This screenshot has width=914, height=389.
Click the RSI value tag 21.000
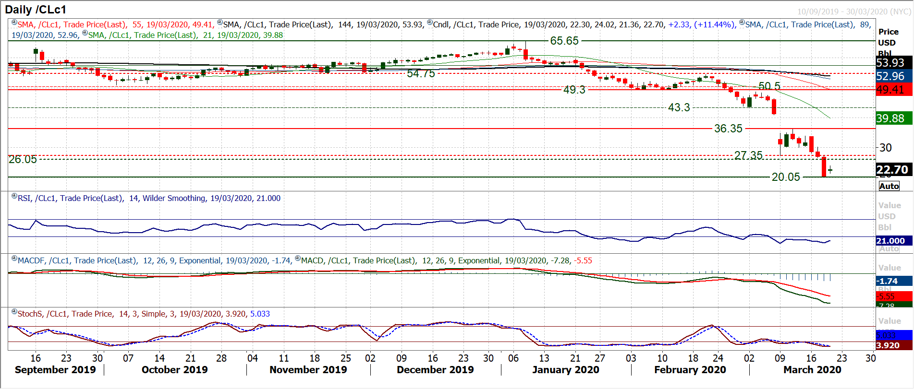(894, 241)
